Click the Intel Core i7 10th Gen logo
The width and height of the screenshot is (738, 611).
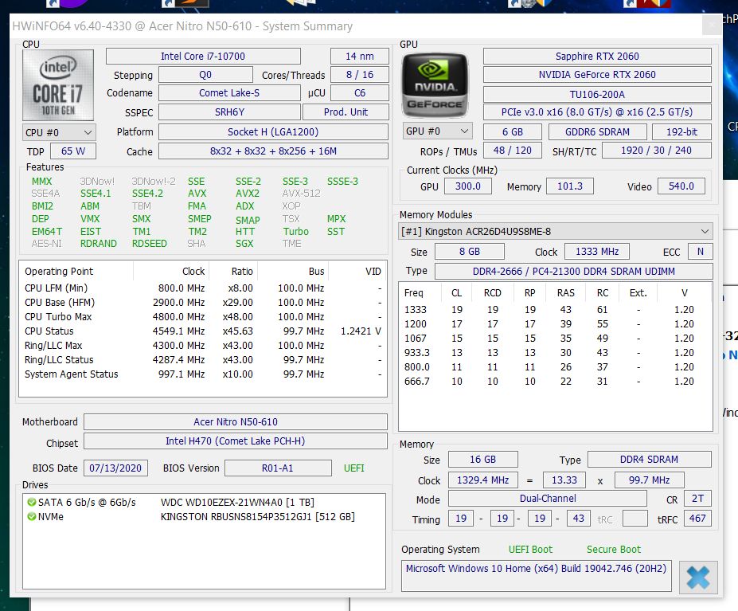coord(58,85)
